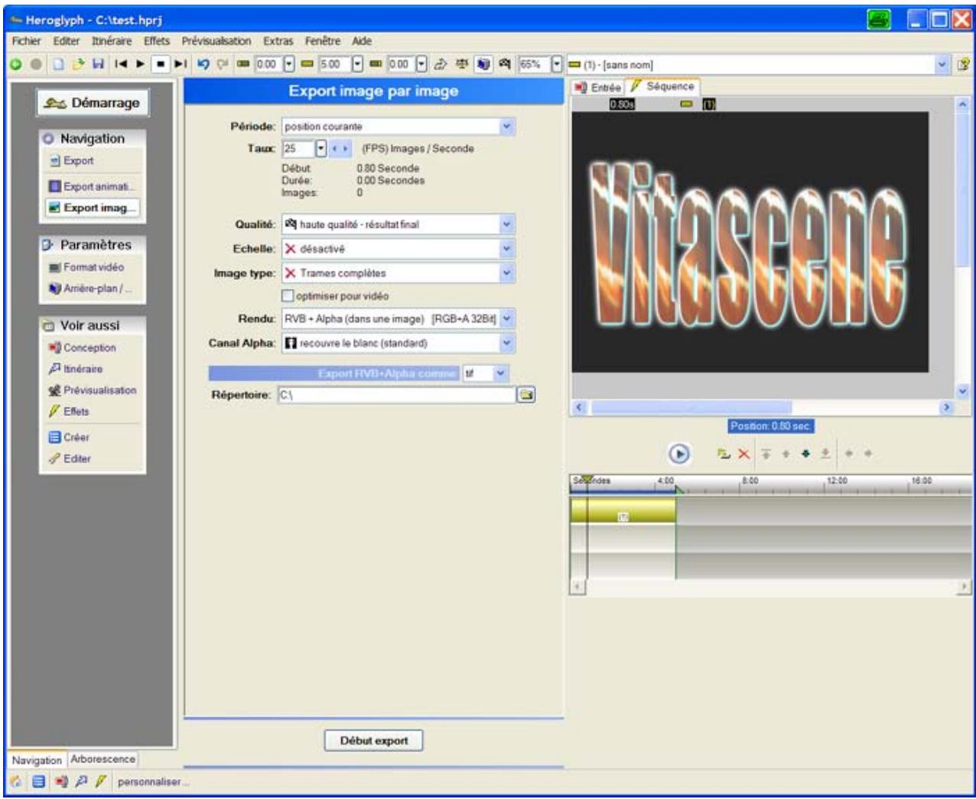Click the Vitascene preview image

coord(750,242)
